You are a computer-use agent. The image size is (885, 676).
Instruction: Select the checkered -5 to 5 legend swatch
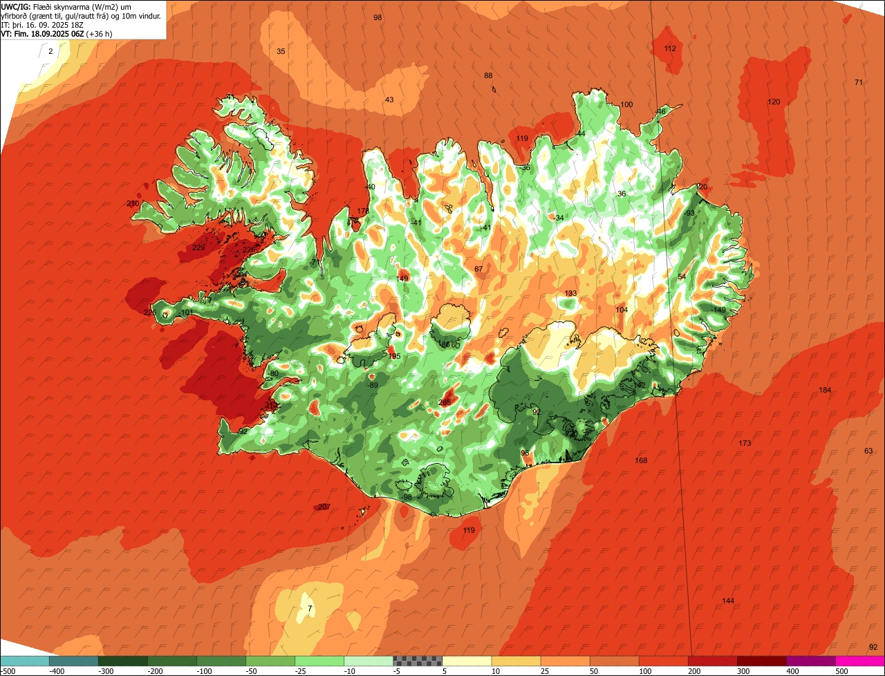(418, 661)
